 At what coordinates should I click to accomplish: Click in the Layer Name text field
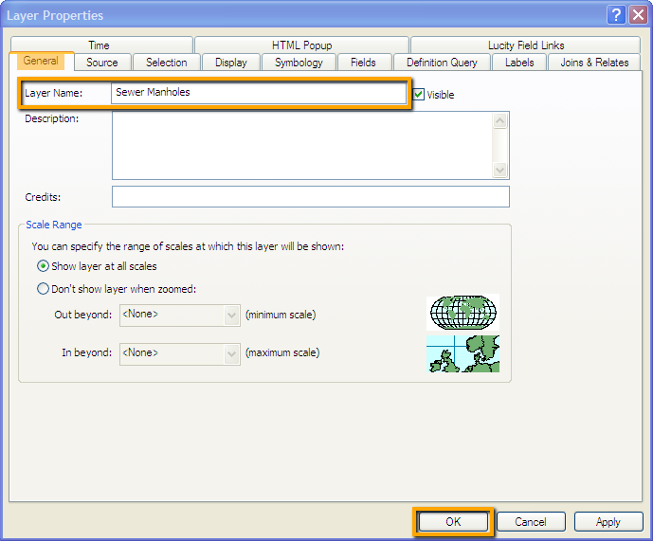click(x=256, y=93)
